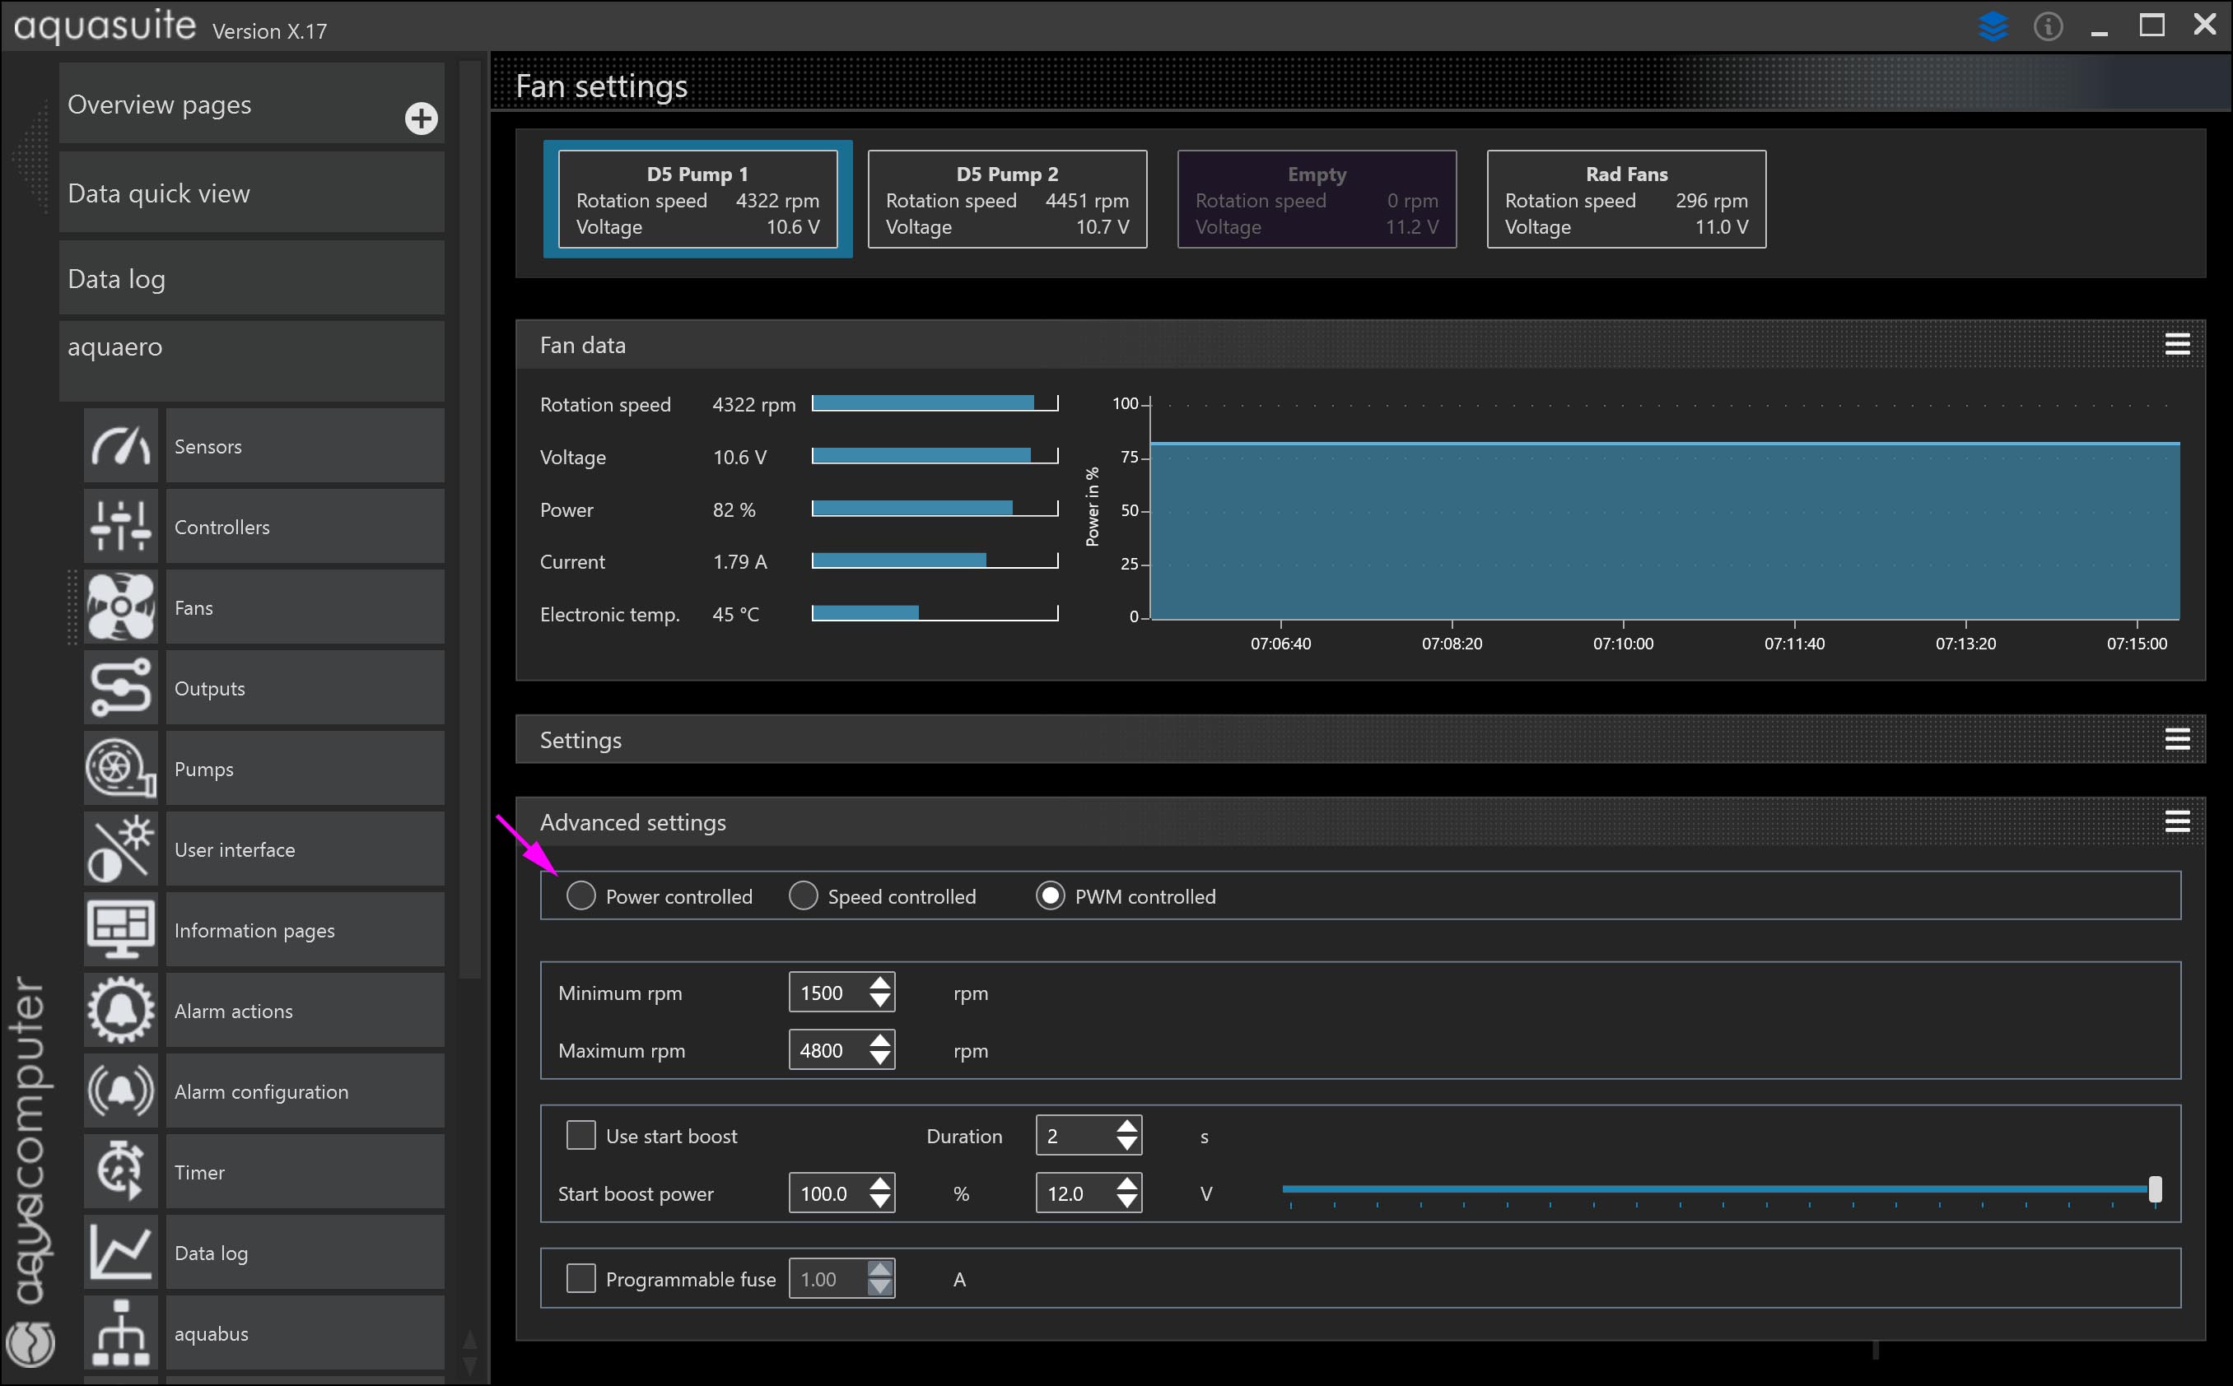
Task: Open the User interface brightness icon
Action: 120,849
